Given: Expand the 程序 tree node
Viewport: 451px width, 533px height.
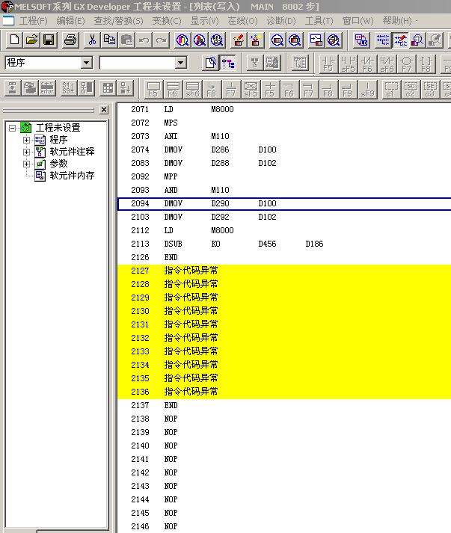Looking at the screenshot, I should tap(27, 140).
